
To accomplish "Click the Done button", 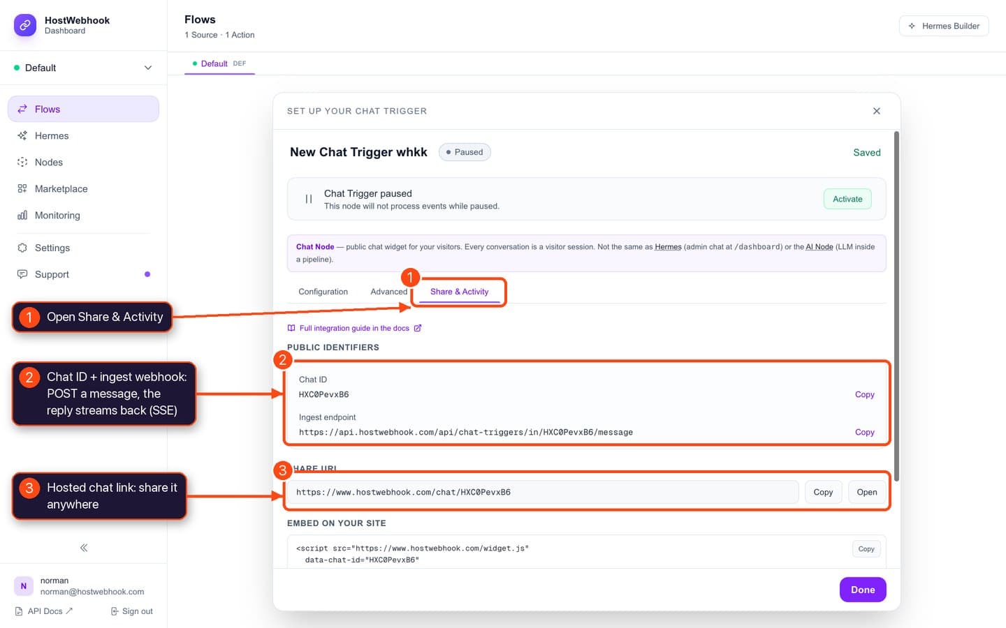I will 863,590.
